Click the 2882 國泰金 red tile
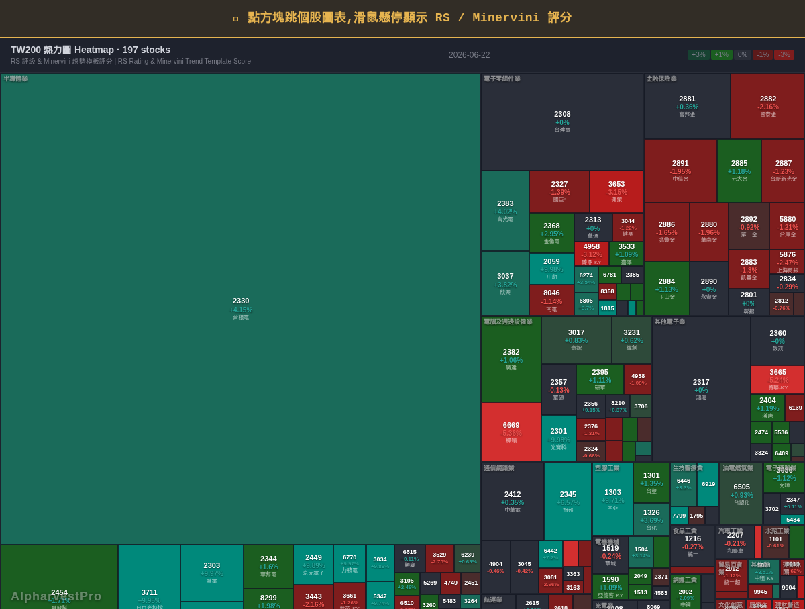This screenshot has width=805, height=609. (x=768, y=106)
